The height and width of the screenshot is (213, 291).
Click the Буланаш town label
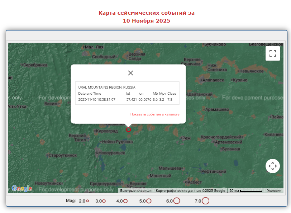click(x=231, y=149)
